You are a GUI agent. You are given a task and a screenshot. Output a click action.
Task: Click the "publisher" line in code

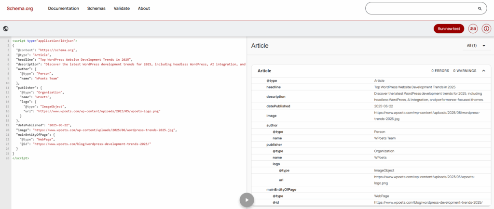[x=28, y=88]
